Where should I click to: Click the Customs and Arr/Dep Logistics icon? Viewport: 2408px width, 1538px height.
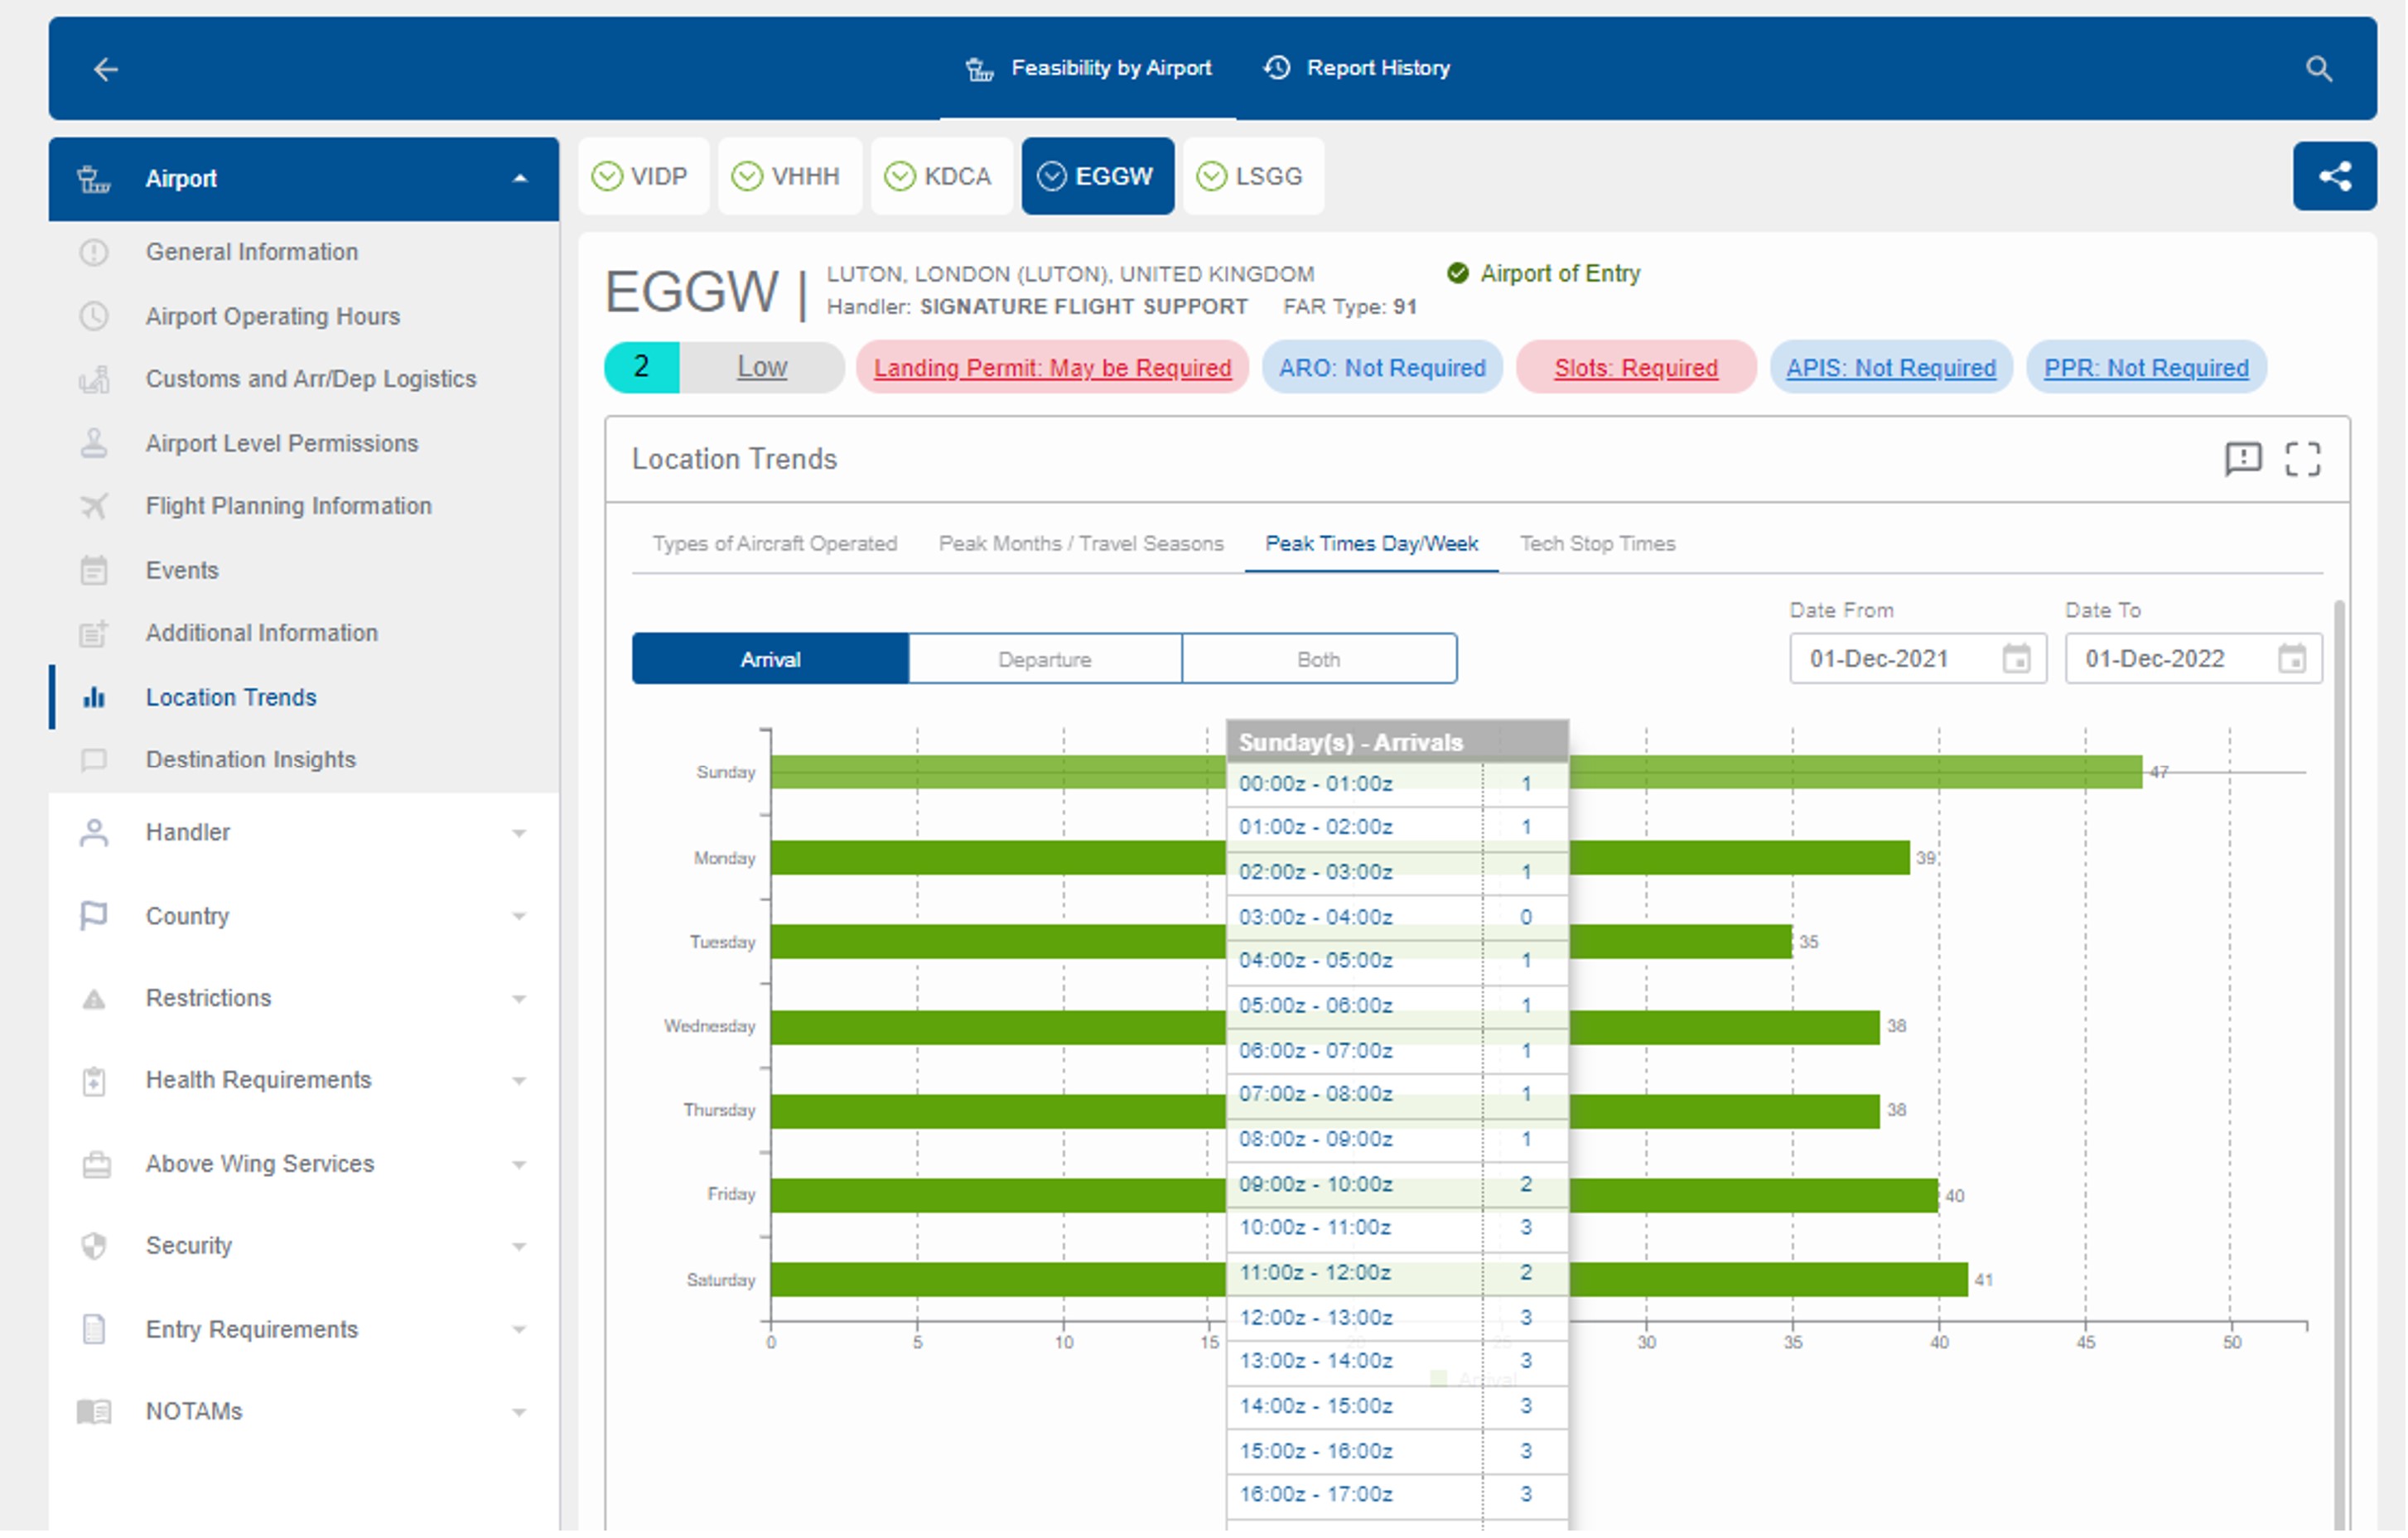(x=94, y=379)
